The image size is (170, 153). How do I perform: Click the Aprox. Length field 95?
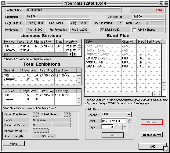[39, 136]
